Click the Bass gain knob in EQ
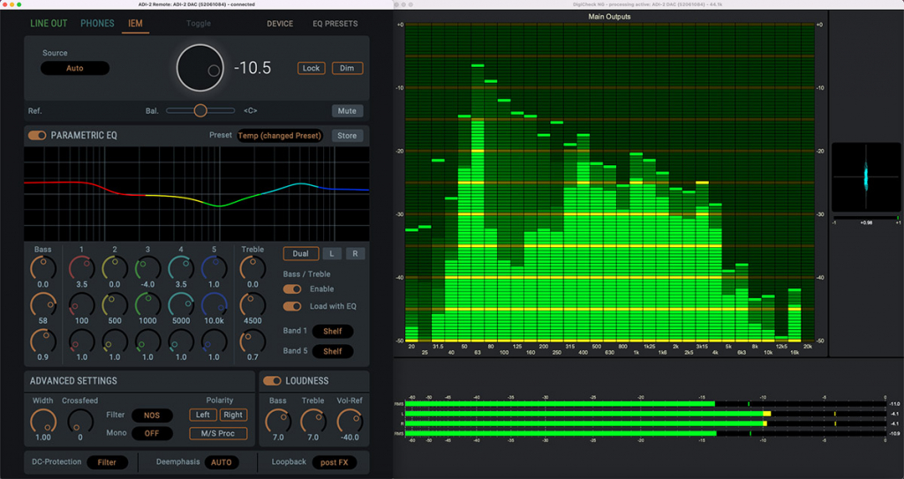This screenshot has width=904, height=479. (x=42, y=267)
